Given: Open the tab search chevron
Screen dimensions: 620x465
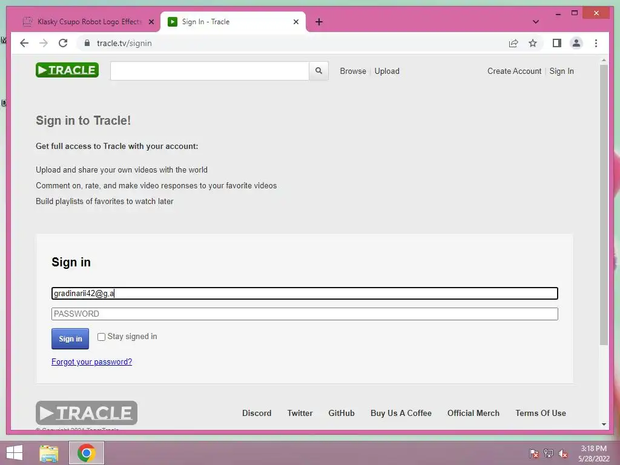Looking at the screenshot, I should point(536,22).
